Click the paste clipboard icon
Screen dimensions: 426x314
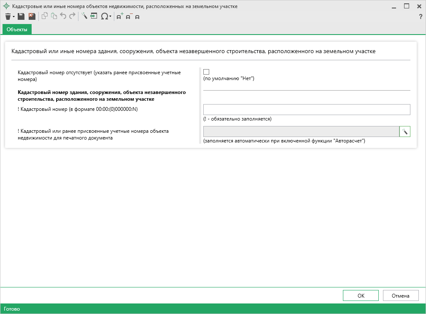[54, 16]
